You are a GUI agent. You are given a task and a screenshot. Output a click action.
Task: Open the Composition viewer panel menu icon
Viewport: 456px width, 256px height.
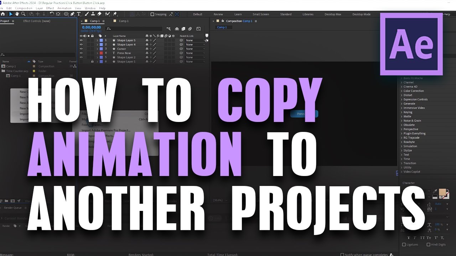tap(256, 21)
